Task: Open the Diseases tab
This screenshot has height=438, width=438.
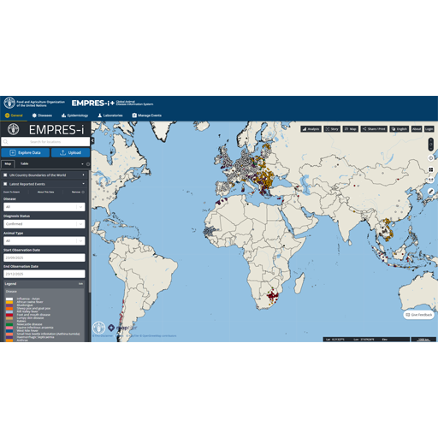Action: (x=42, y=115)
